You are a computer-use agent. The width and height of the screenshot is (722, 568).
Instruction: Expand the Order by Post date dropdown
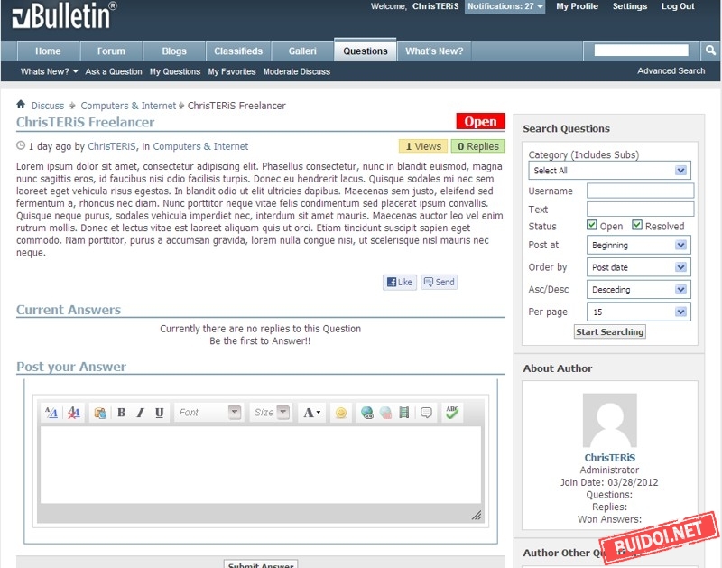coord(638,267)
